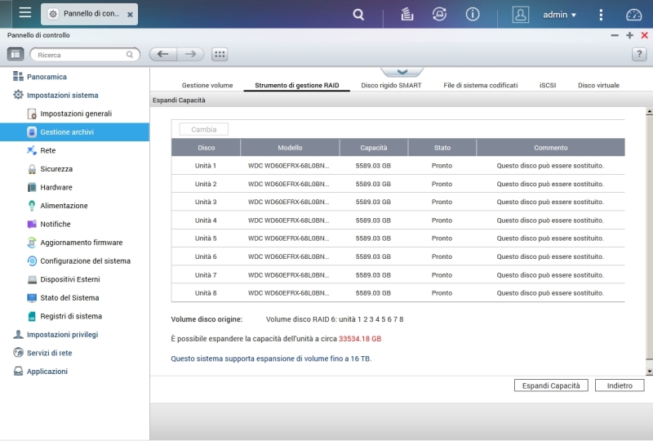The height and width of the screenshot is (441, 653).
Task: Collapse the Impostazioni sistema section
Action: (62, 95)
